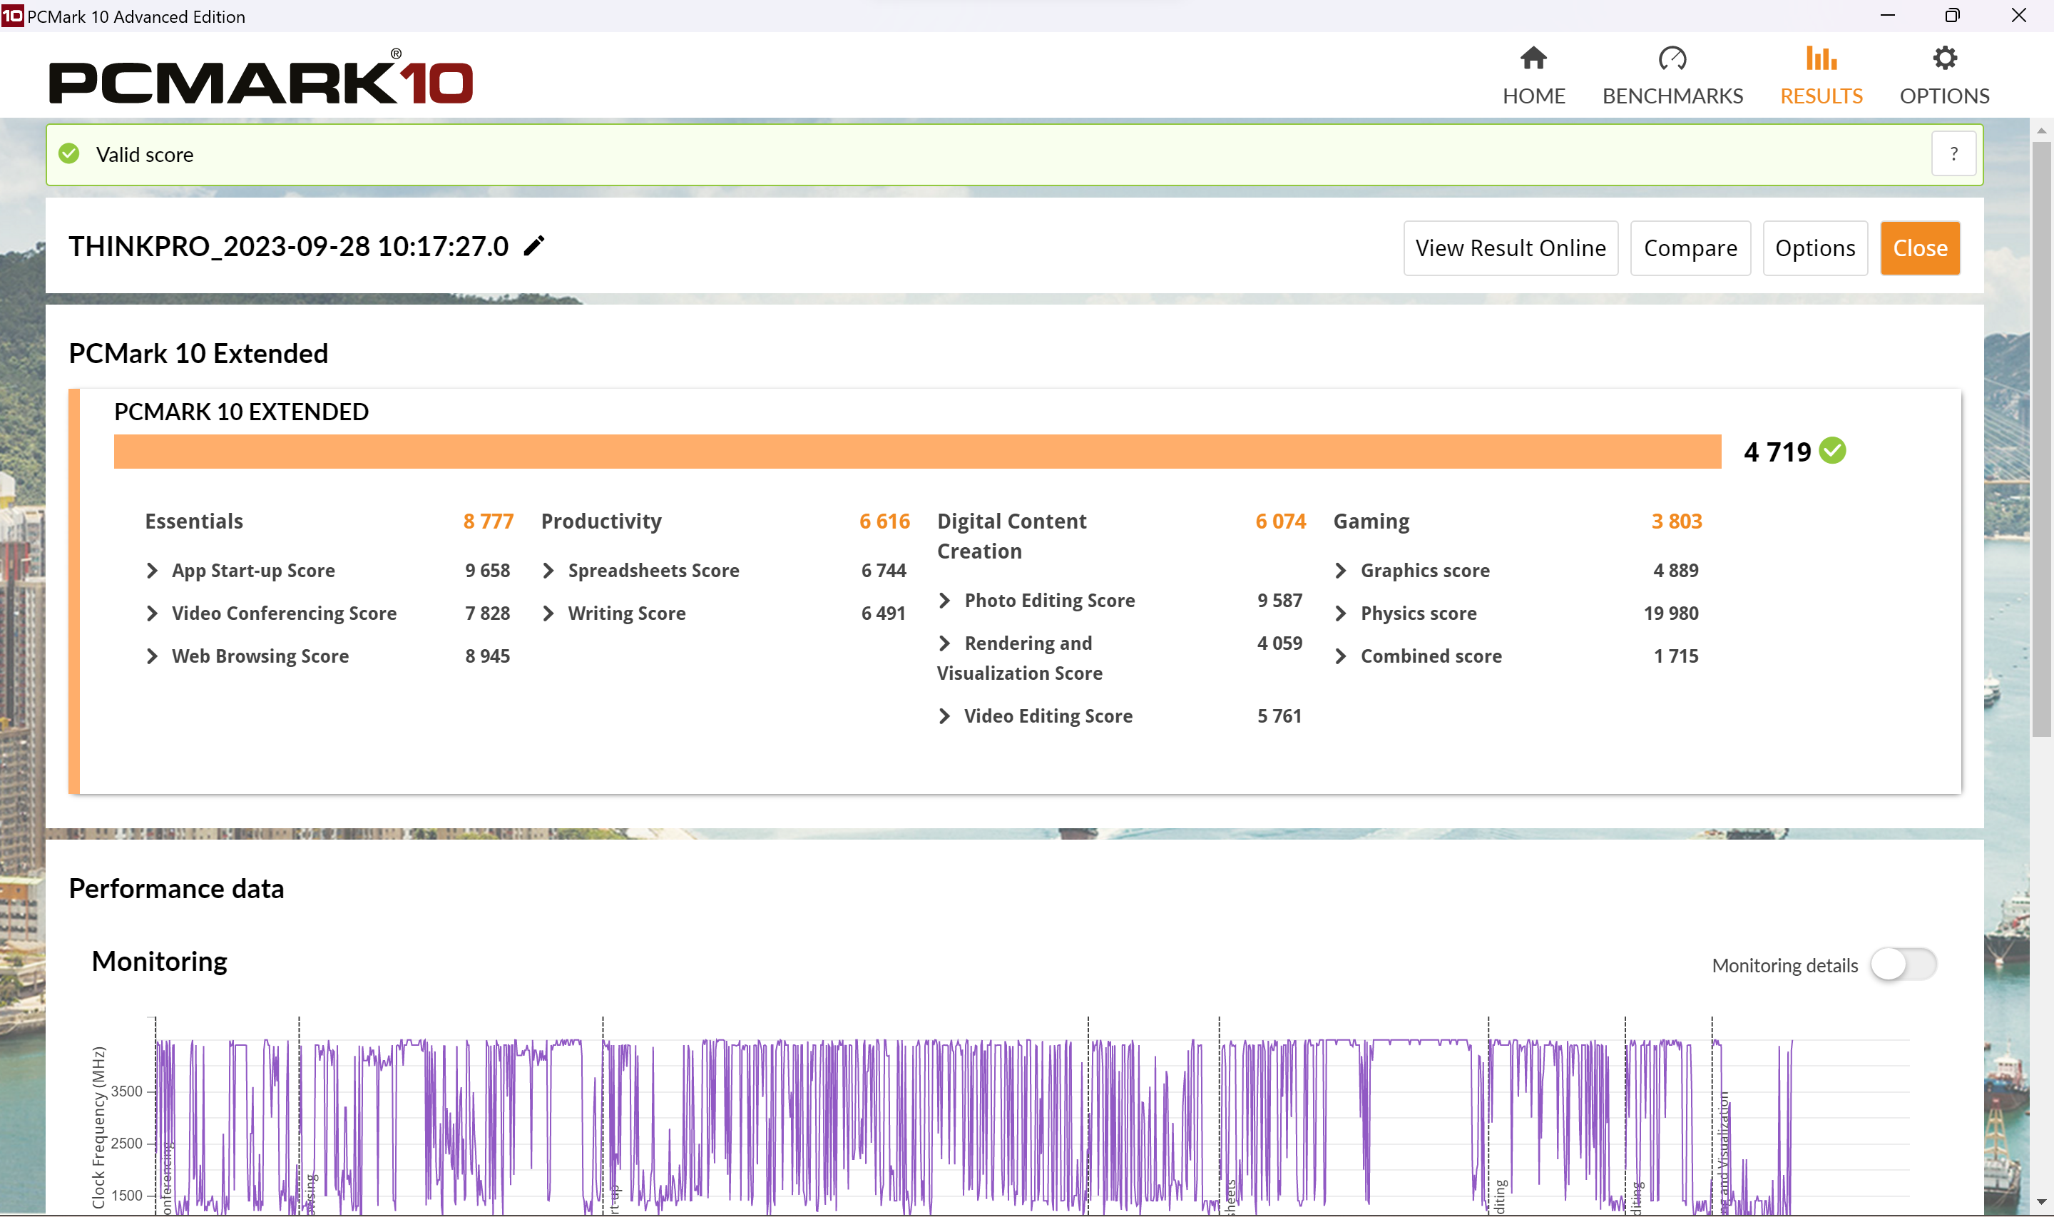Screen dimensions: 2054x1217
Task: Expand Video Conferencing Score row
Action: (x=153, y=613)
